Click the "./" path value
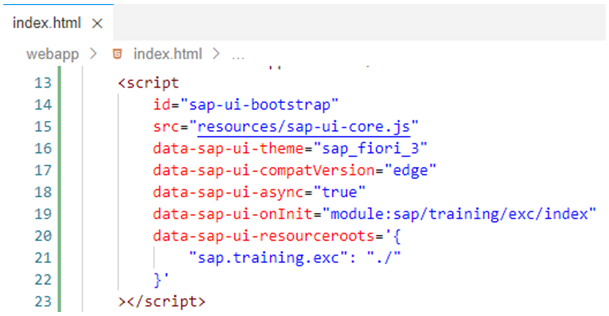This screenshot has height=316, width=609. tap(383, 258)
